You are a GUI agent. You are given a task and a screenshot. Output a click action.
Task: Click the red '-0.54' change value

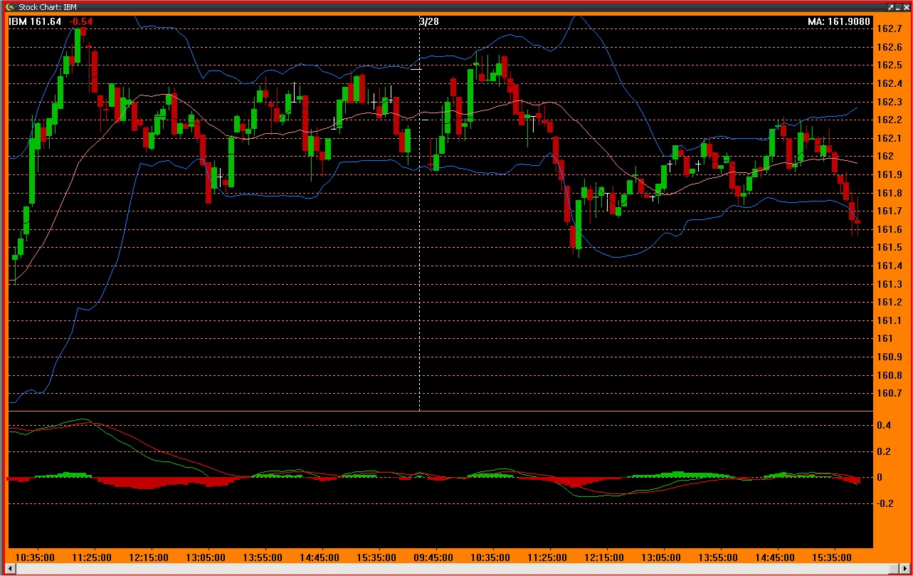(x=81, y=21)
